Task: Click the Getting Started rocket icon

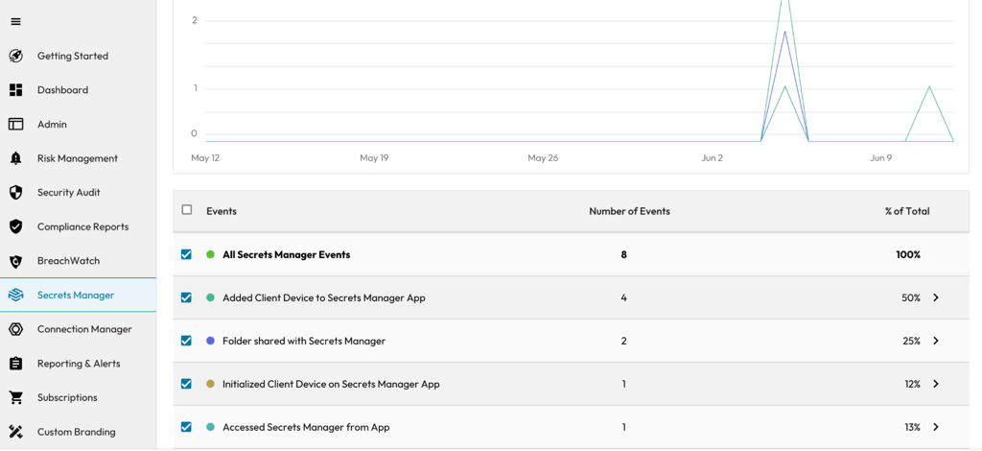Action: [15, 56]
